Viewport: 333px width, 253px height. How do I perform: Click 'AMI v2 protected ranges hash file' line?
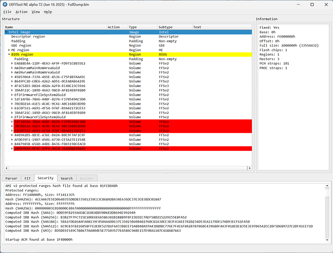(61, 186)
